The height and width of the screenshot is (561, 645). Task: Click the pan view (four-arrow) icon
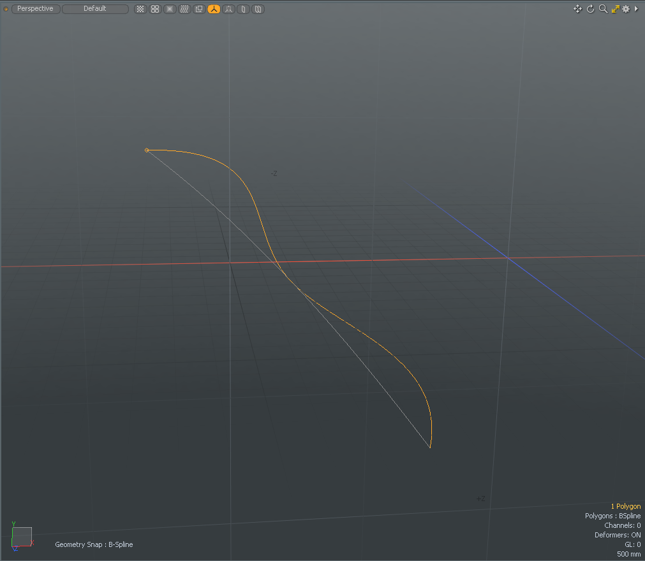tap(577, 9)
